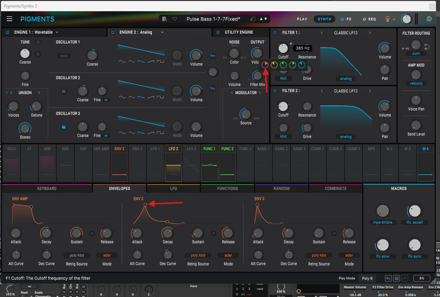Open the history list icon in bottom bar
440x297 pixels.
pos(396,278)
